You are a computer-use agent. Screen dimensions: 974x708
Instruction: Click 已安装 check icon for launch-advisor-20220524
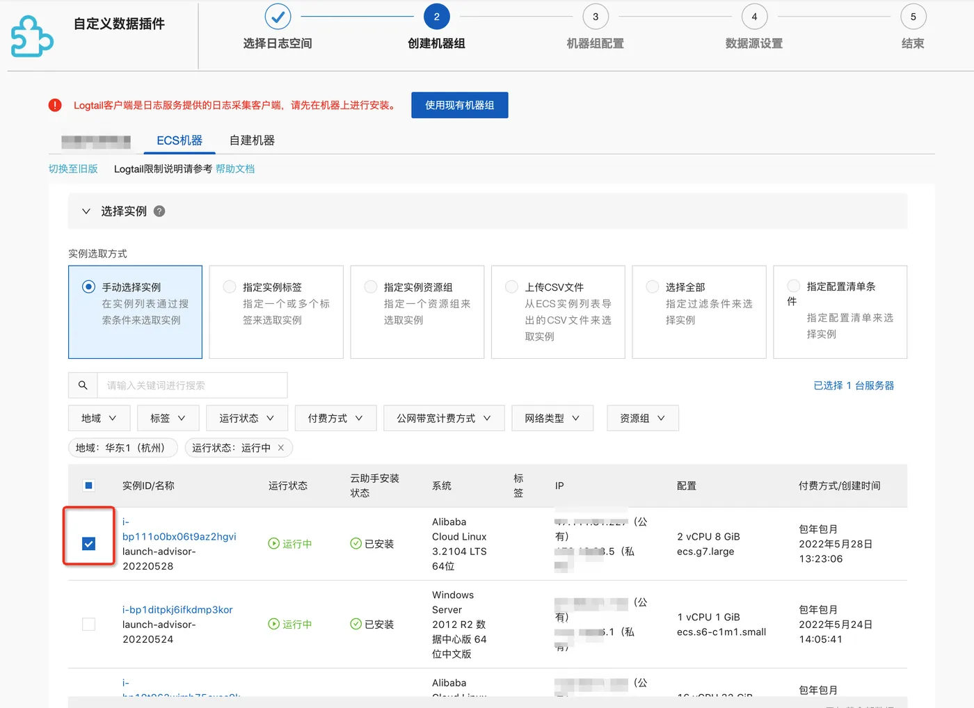(356, 625)
